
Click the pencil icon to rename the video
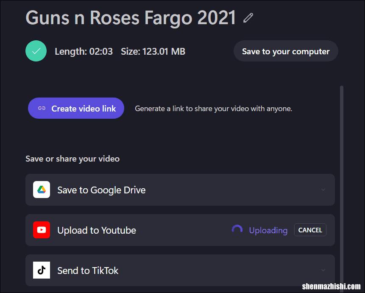248,18
